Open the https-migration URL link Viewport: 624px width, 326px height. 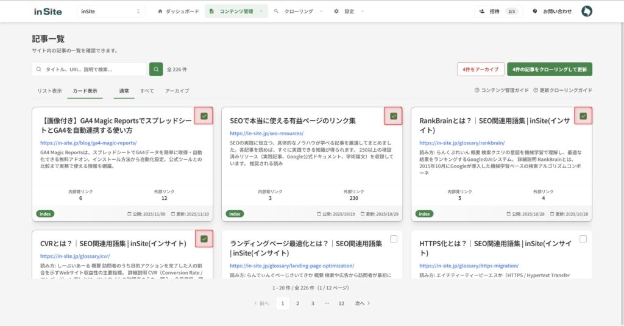pyautogui.click(x=469, y=266)
